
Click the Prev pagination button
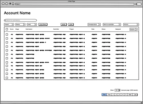pyautogui.click(x=109, y=95)
